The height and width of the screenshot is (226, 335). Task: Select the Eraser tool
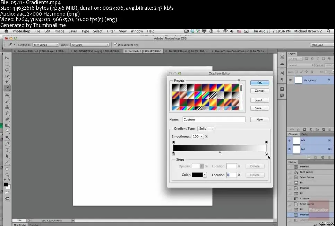tap(7, 119)
